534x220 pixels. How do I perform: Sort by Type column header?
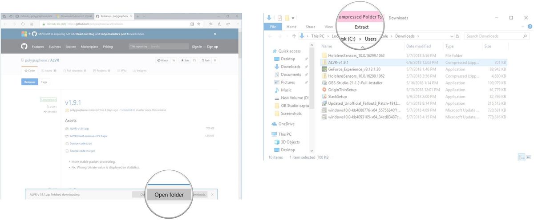(x=462, y=46)
